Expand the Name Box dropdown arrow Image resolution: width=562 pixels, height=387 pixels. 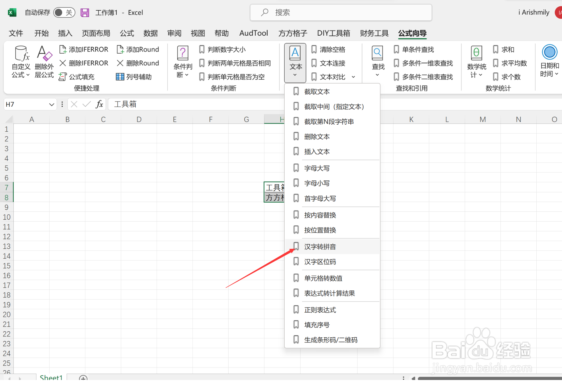pyautogui.click(x=52, y=105)
